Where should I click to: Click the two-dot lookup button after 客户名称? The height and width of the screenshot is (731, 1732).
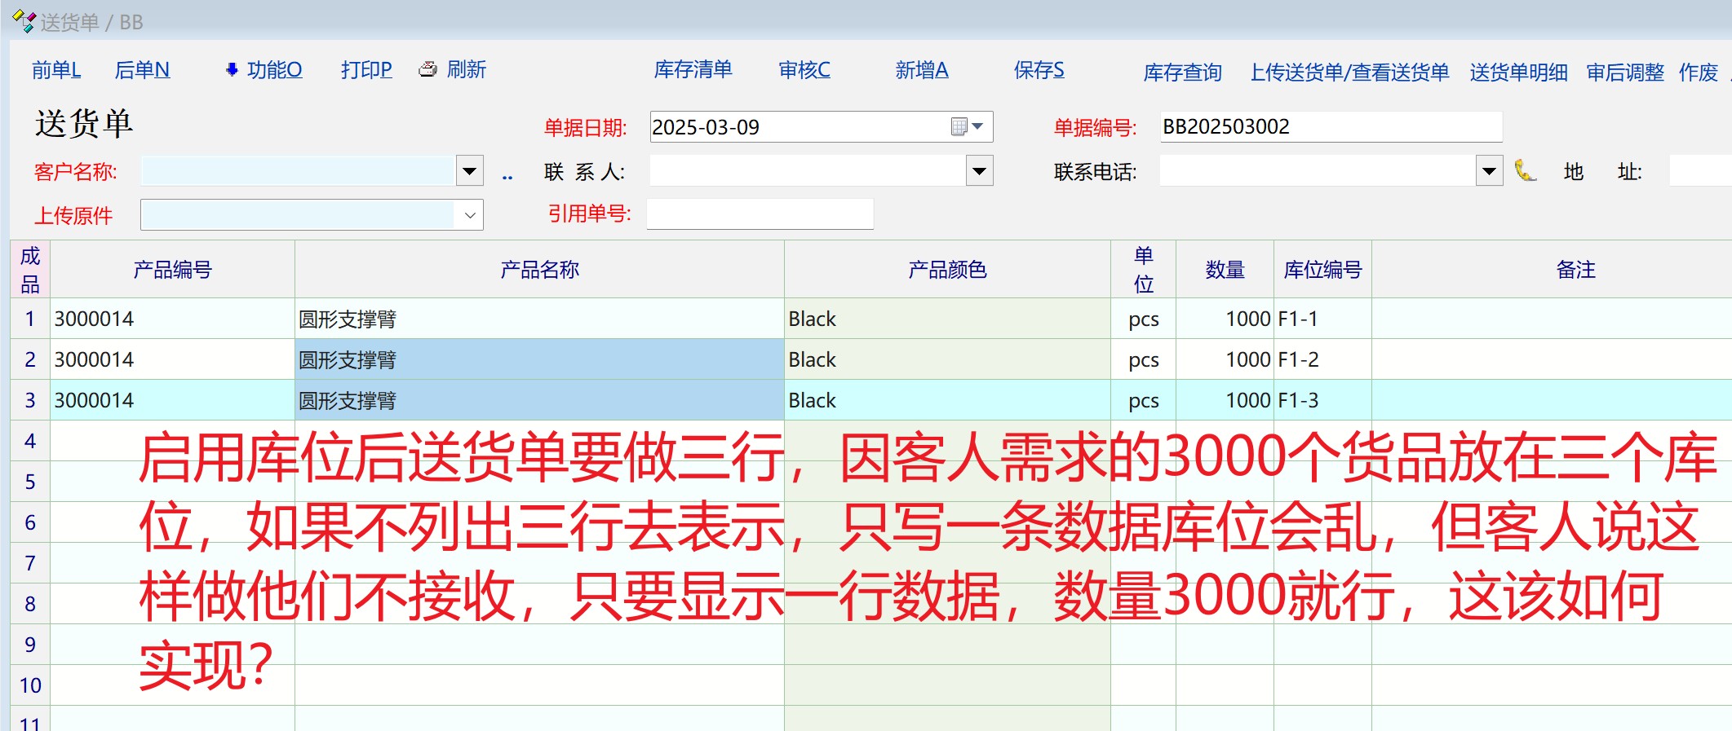tap(507, 174)
